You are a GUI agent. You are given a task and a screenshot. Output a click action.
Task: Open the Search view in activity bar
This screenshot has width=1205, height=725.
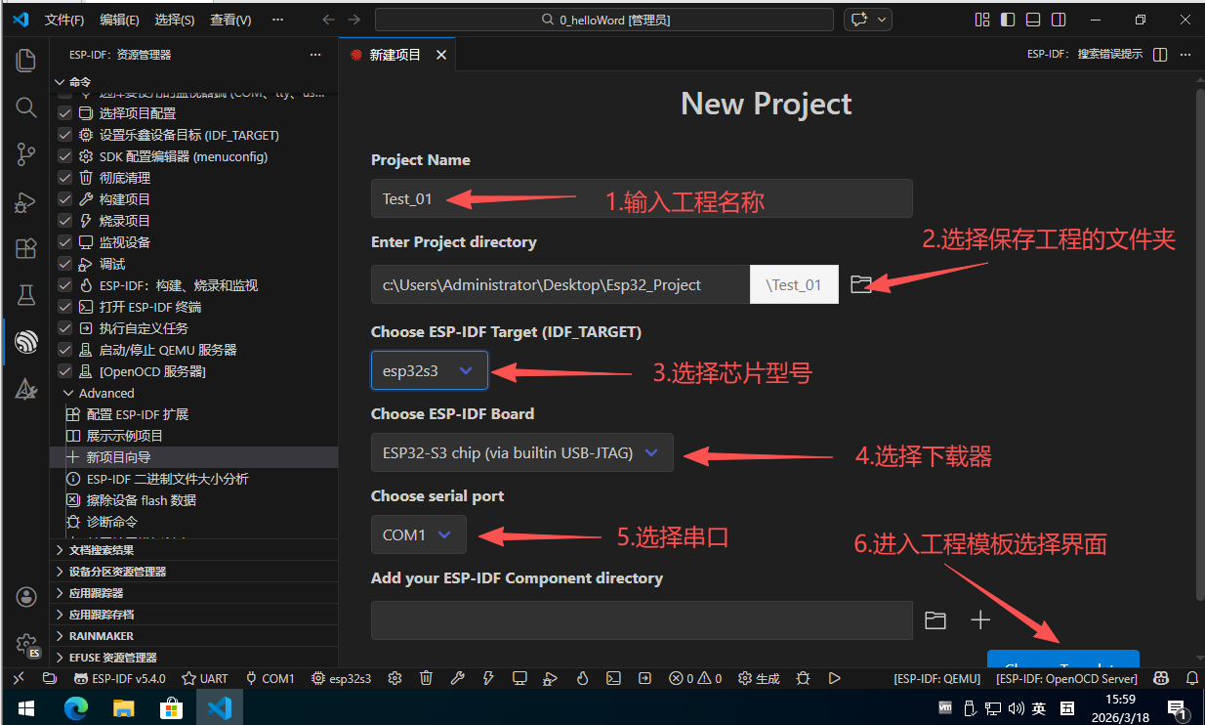[26, 107]
